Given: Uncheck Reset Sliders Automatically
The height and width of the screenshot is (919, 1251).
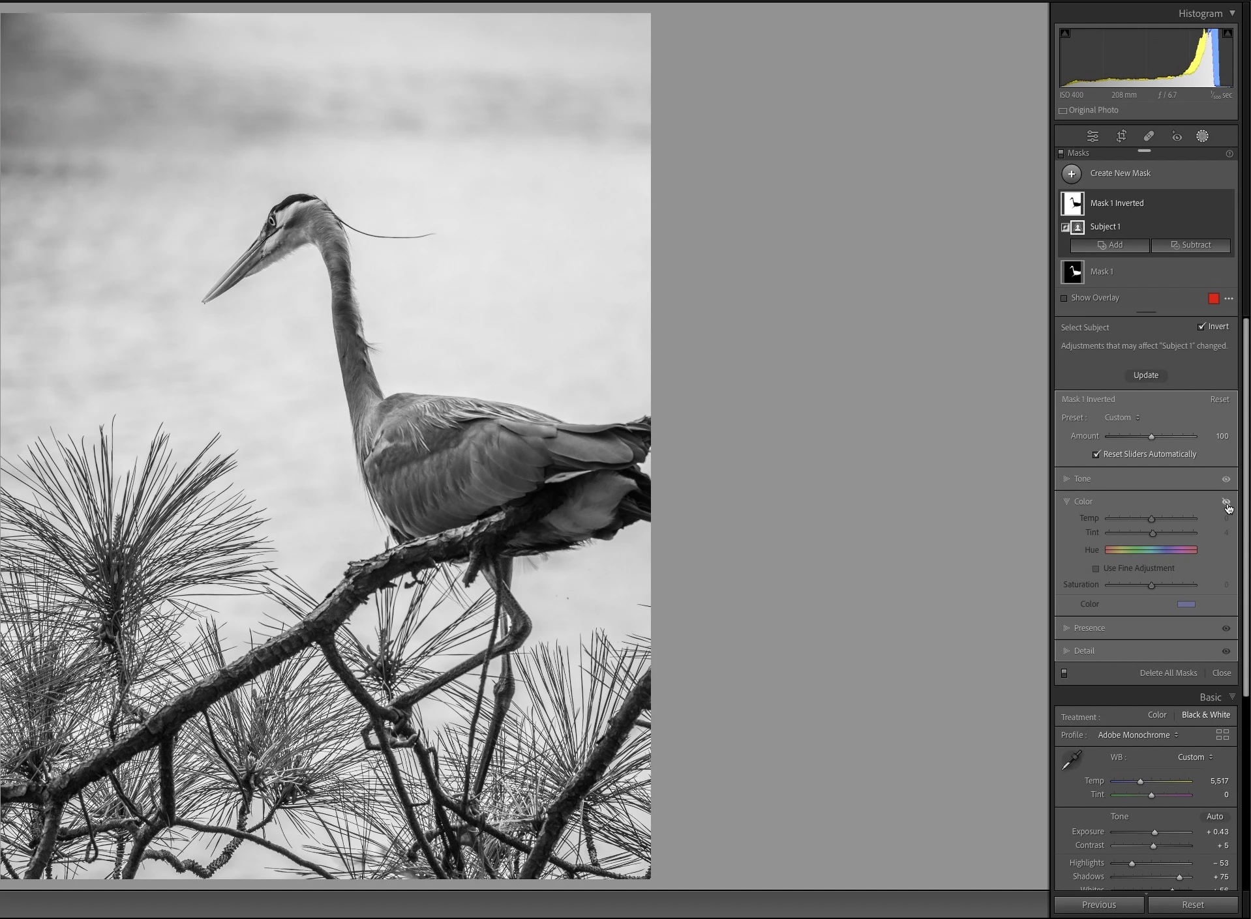Looking at the screenshot, I should [1096, 454].
